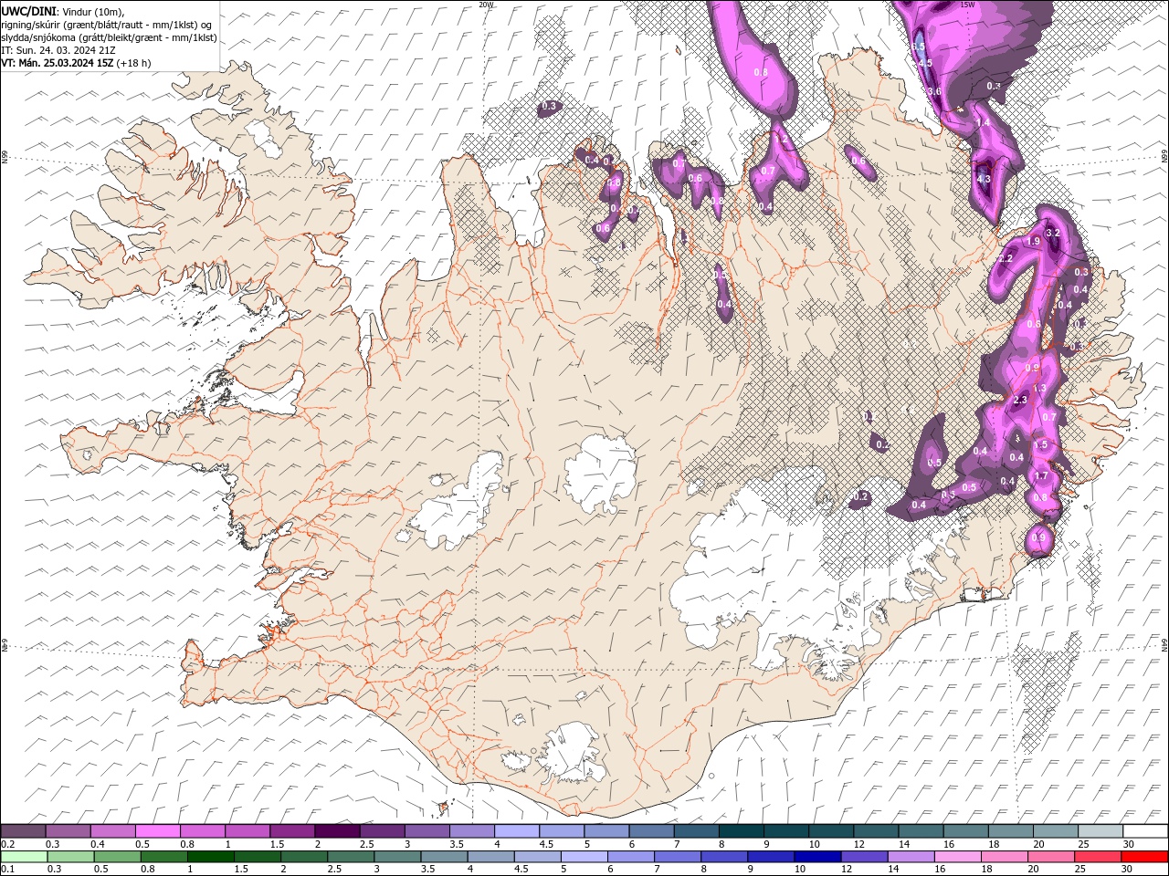Click the 20W longitude label at the map top
1169x876 pixels.
486,5
